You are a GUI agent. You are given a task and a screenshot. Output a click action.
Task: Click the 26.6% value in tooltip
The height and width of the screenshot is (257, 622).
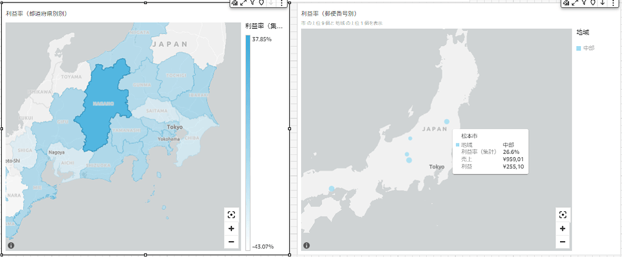pos(511,152)
